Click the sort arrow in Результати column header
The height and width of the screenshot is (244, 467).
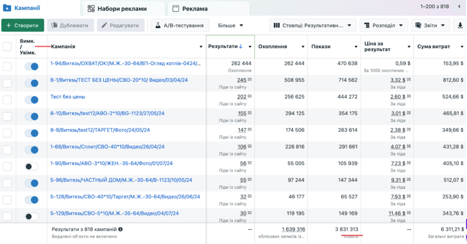click(x=241, y=47)
